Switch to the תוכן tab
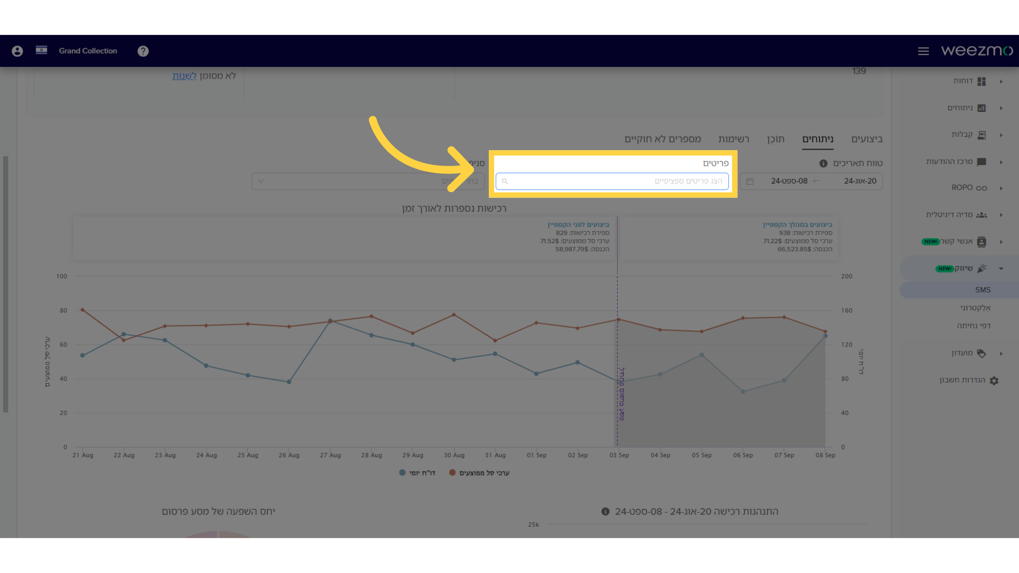 (x=775, y=139)
